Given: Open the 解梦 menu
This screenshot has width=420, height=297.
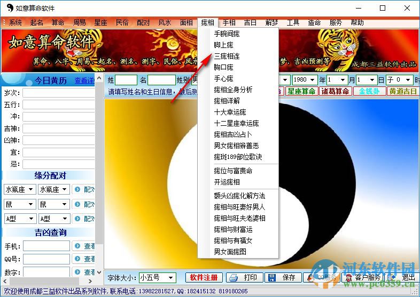Looking at the screenshot, I should tap(271, 23).
